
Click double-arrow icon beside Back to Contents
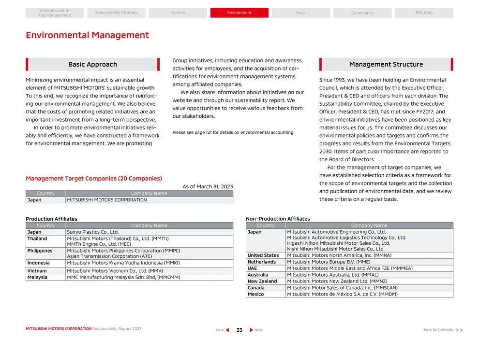[459, 330]
